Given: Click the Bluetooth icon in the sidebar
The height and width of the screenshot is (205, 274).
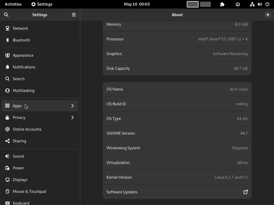Looking at the screenshot, I should coord(7,40).
